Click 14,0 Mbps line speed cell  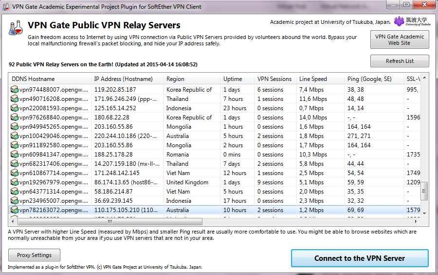pyautogui.click(x=313, y=117)
